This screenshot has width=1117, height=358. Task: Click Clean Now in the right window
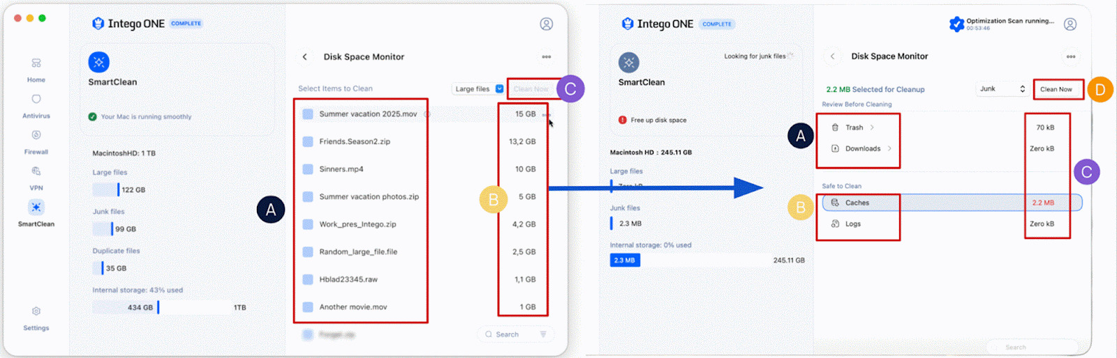[1056, 89]
